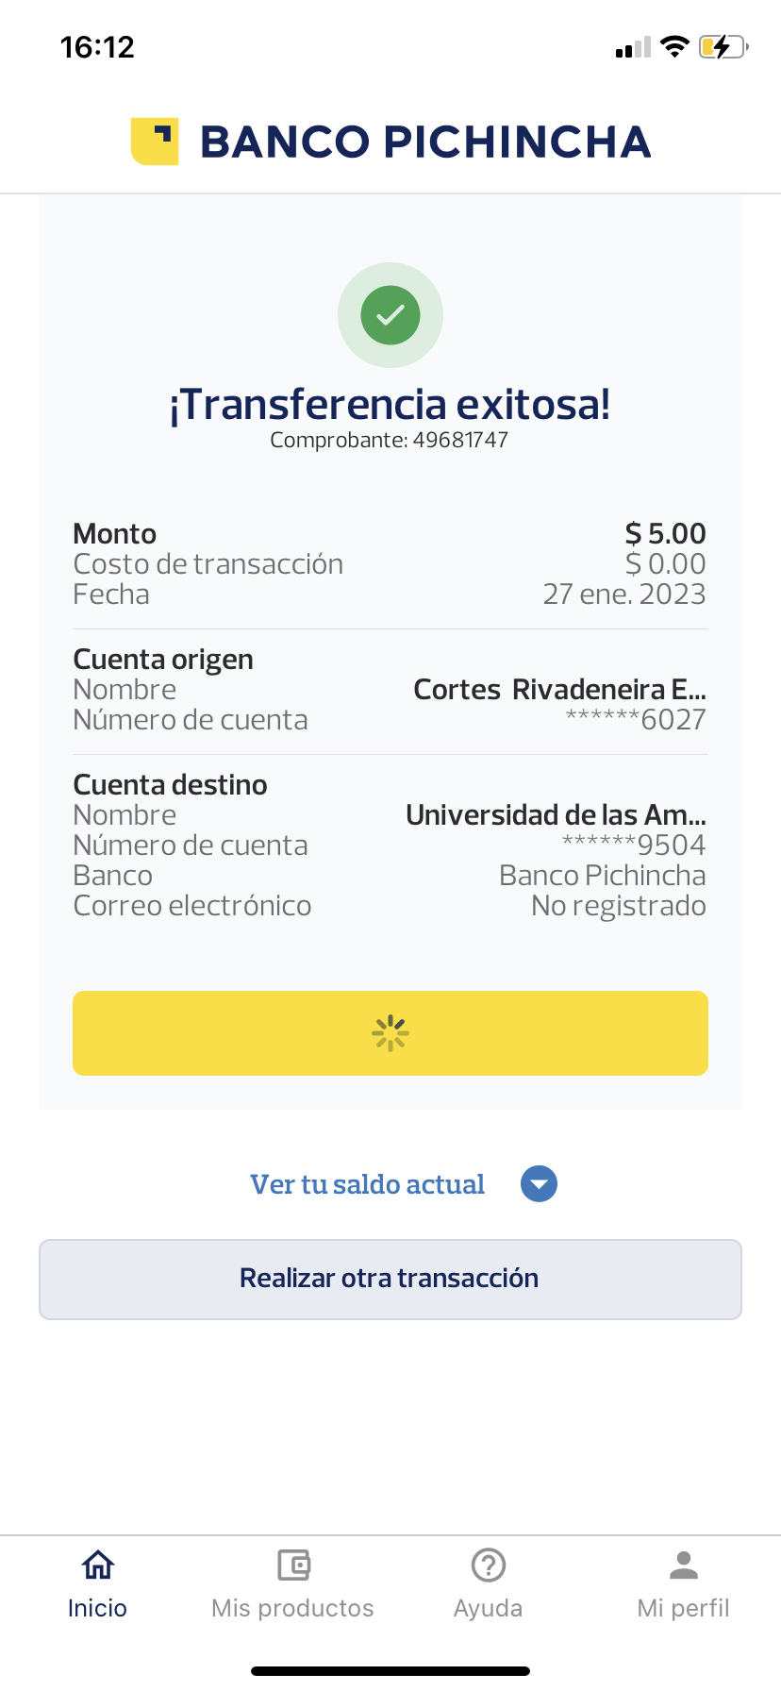Tap the Banco Pichincha yellow logo
This screenshot has height=1691, width=781.
coord(155,142)
